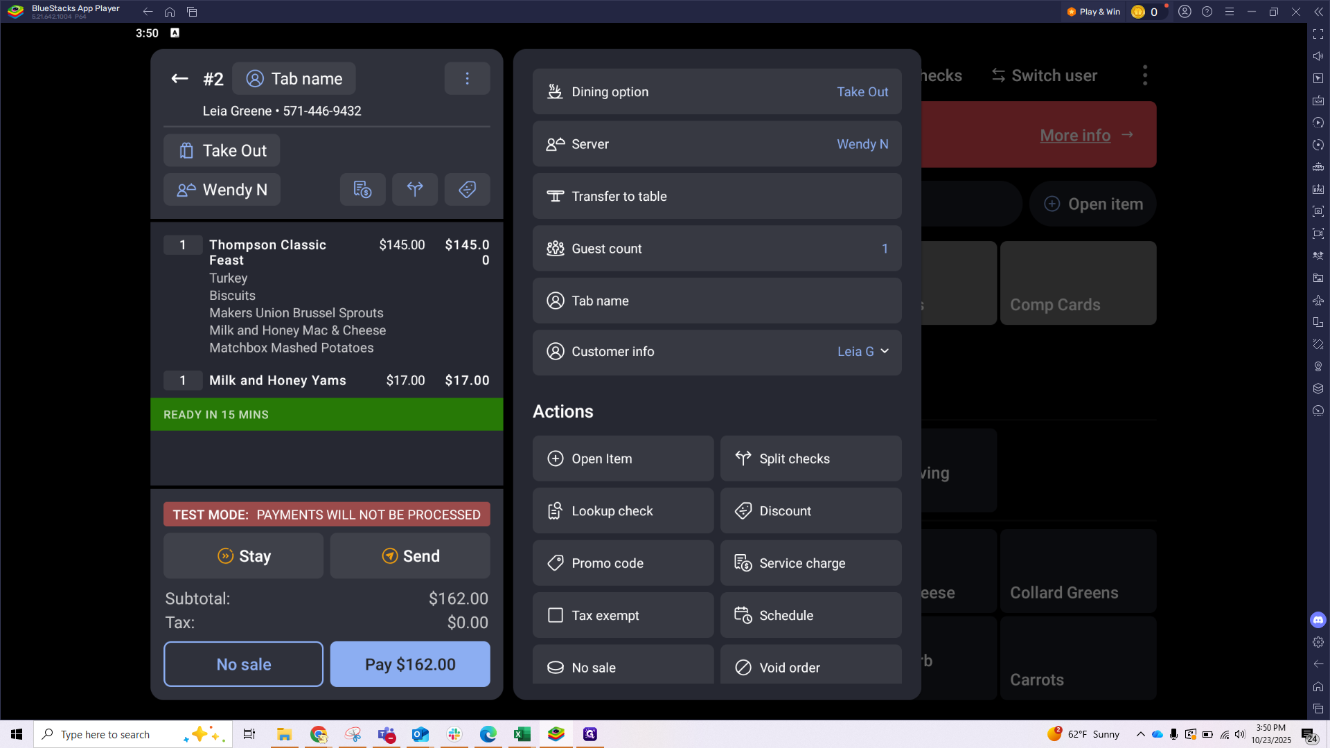Open Excel from the Windows taskbar
The width and height of the screenshot is (1330, 748).
pyautogui.click(x=522, y=734)
